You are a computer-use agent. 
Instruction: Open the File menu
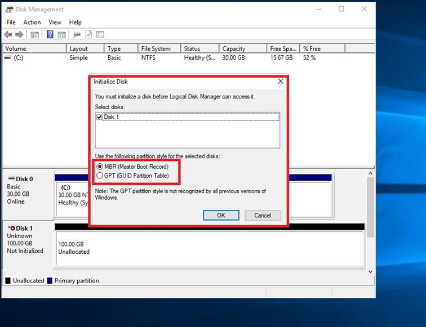tap(11, 23)
